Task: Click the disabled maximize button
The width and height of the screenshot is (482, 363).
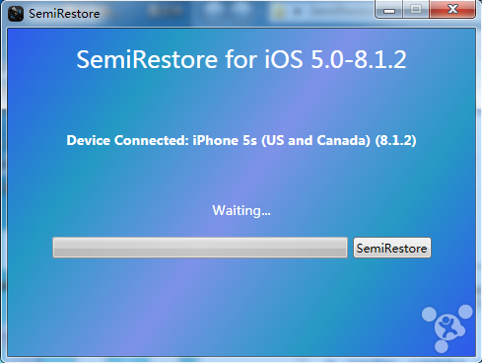Action: tap(416, 9)
